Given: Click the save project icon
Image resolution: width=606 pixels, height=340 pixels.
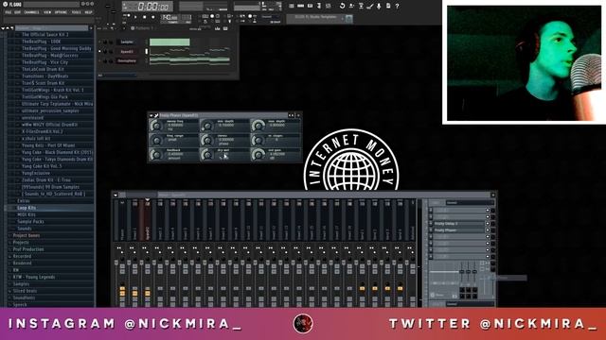Looking at the screenshot, I should [x=351, y=7].
